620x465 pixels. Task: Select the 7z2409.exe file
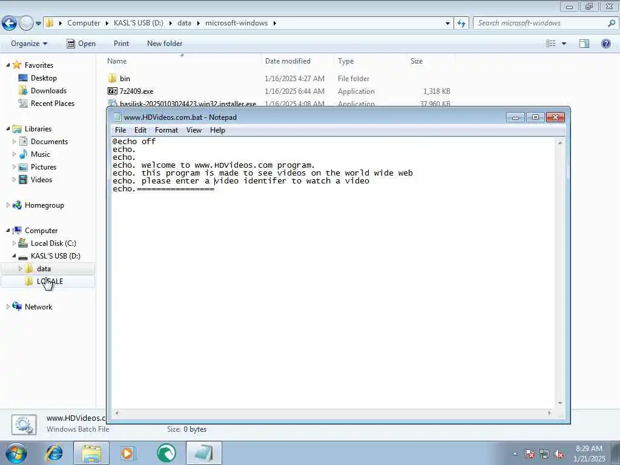(x=136, y=91)
